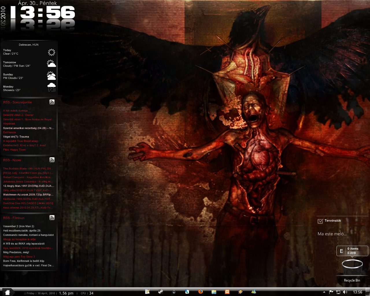
Task: Open the 'RSS - Ncore' feed title
Action: point(12,160)
